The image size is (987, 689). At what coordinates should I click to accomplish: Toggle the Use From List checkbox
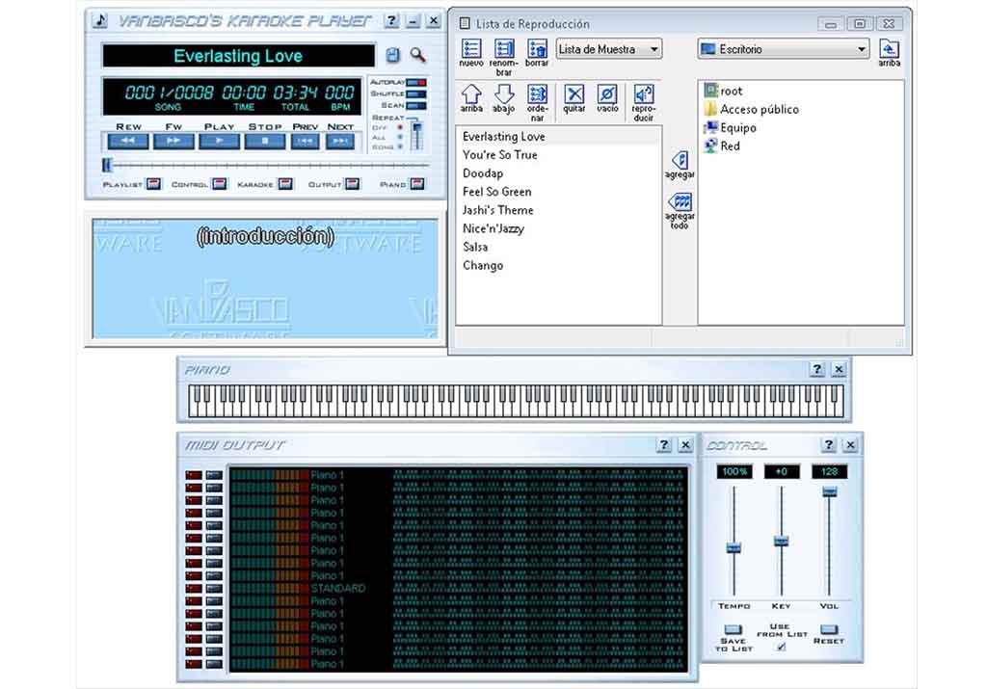tap(781, 647)
